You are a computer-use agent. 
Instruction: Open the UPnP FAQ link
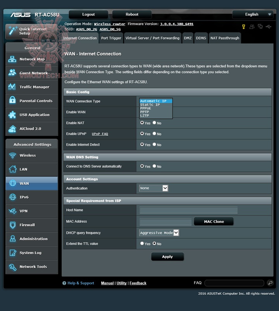click(x=100, y=134)
